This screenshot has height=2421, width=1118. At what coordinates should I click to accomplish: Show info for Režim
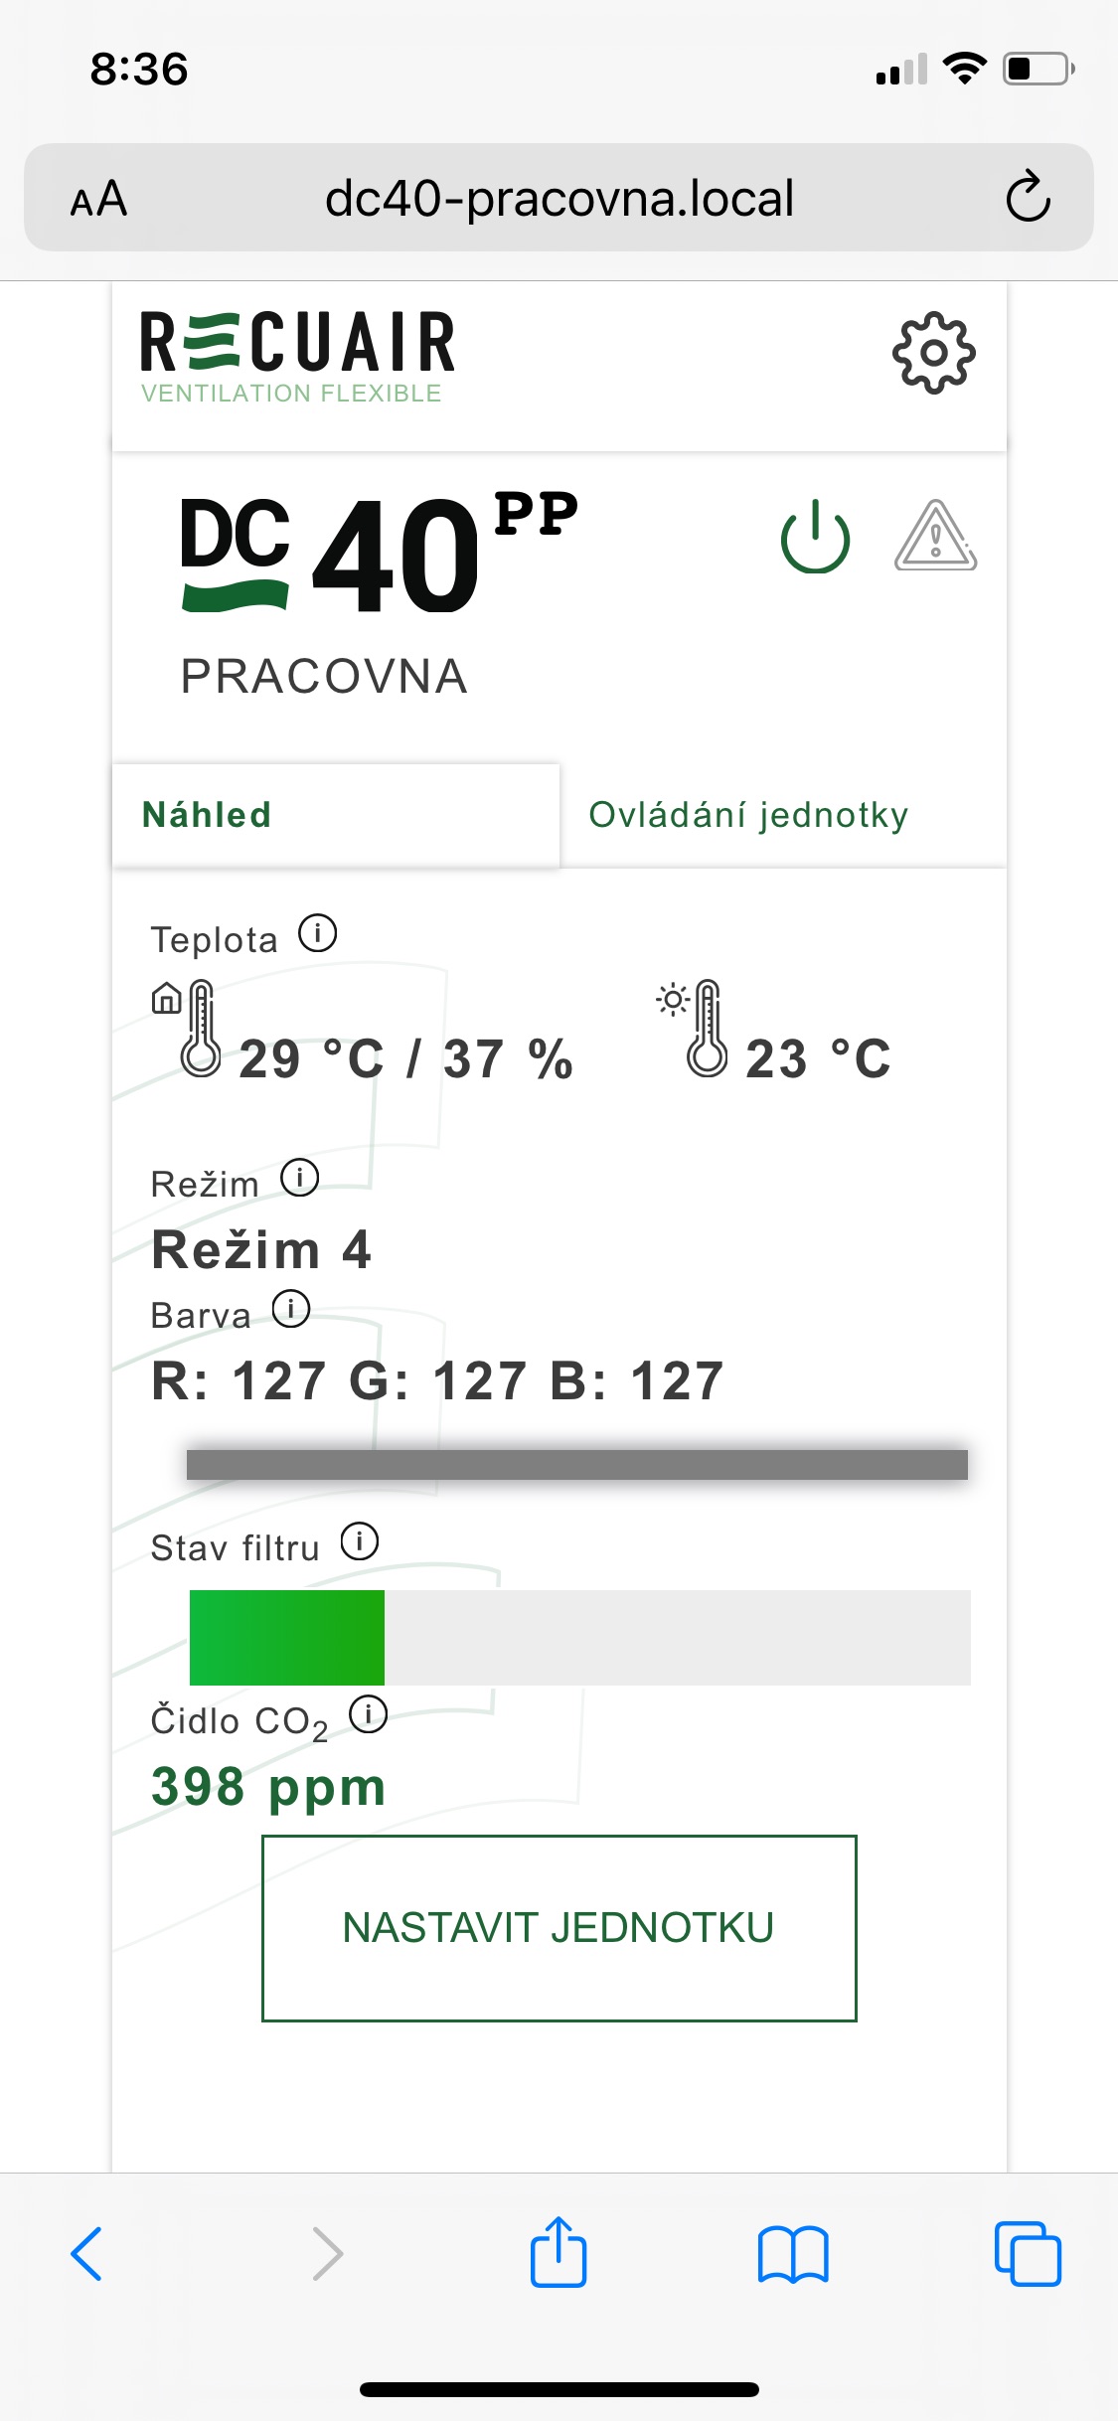click(299, 1178)
